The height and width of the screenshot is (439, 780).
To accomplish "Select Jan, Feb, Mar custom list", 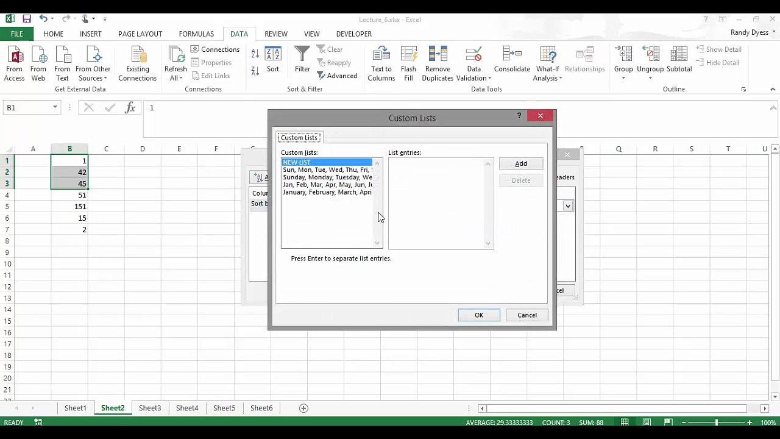I will pyautogui.click(x=327, y=185).
